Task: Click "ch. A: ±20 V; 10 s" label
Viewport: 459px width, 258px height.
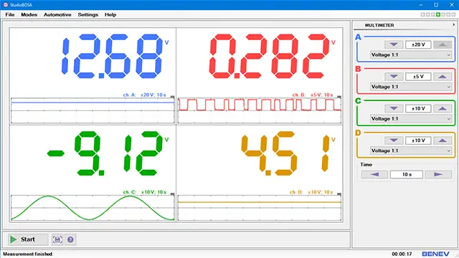Action: point(144,95)
